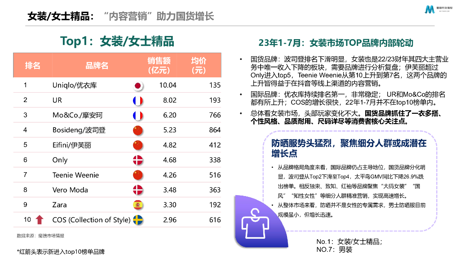Select the Zara brand cell
Image resolution: width=460 pixels, height=259 pixels.
click(x=60, y=205)
